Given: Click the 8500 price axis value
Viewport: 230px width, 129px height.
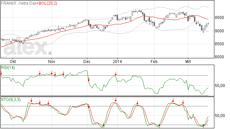Looking at the screenshot, I should click(x=219, y=44).
